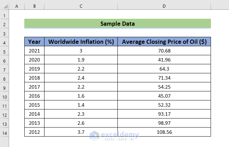Select the column A header
Viewport: 229px width, 147px height.
point(17,6)
